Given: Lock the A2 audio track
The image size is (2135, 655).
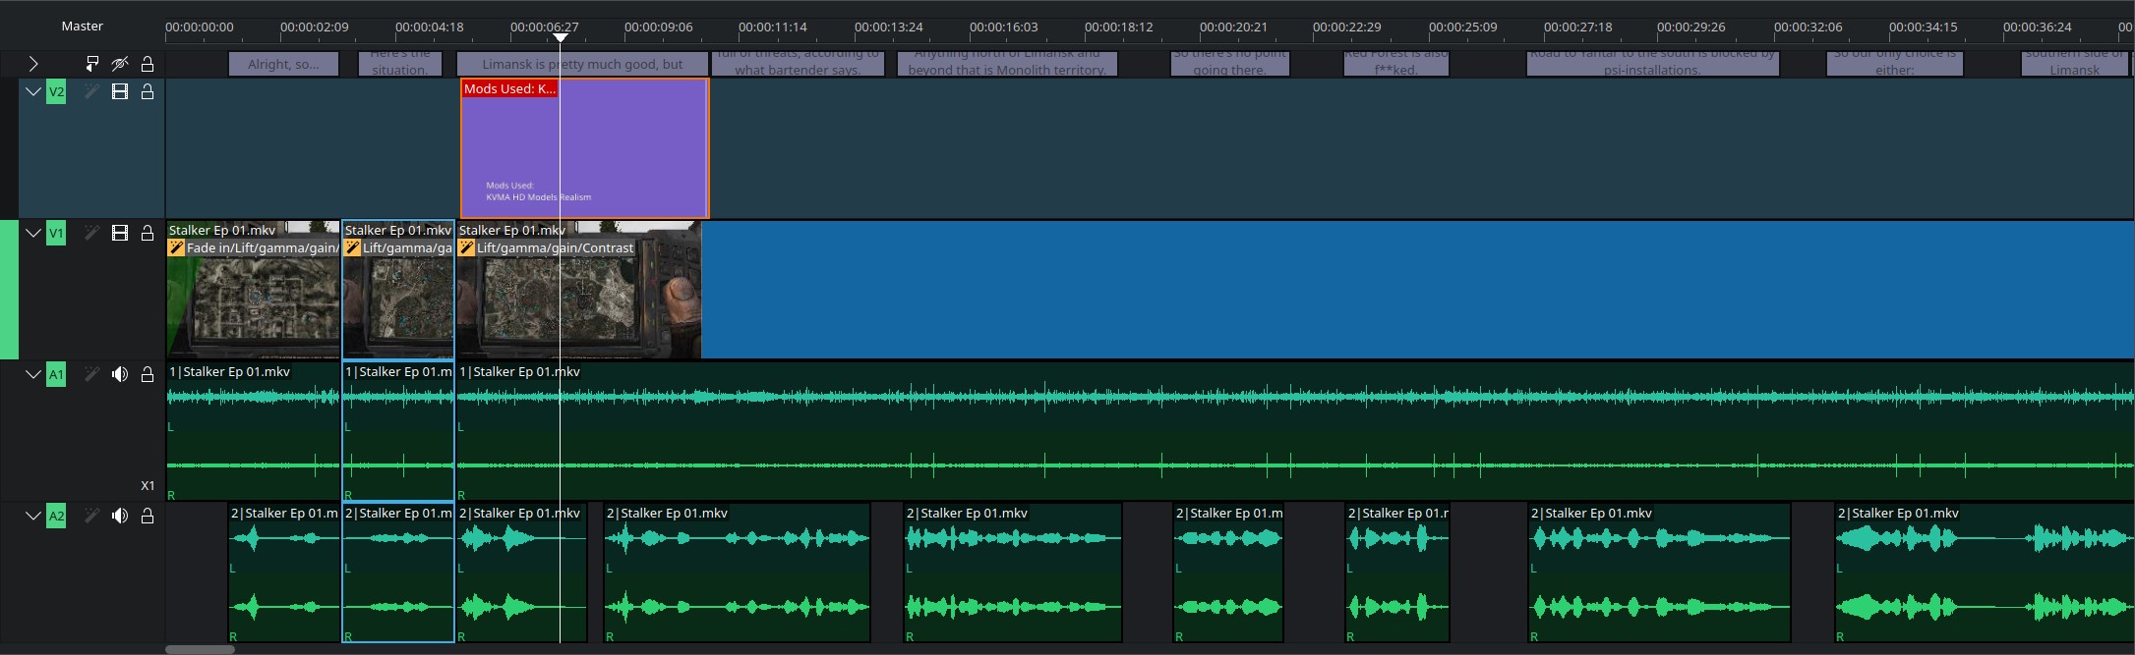Looking at the screenshot, I should coord(148,516).
